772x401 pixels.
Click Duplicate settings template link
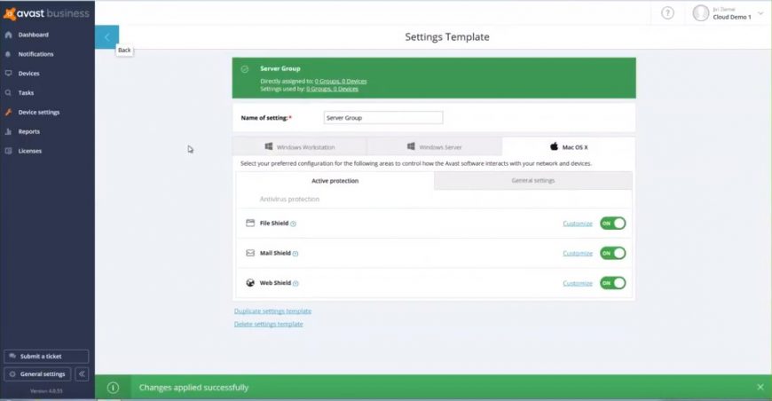pyautogui.click(x=272, y=311)
